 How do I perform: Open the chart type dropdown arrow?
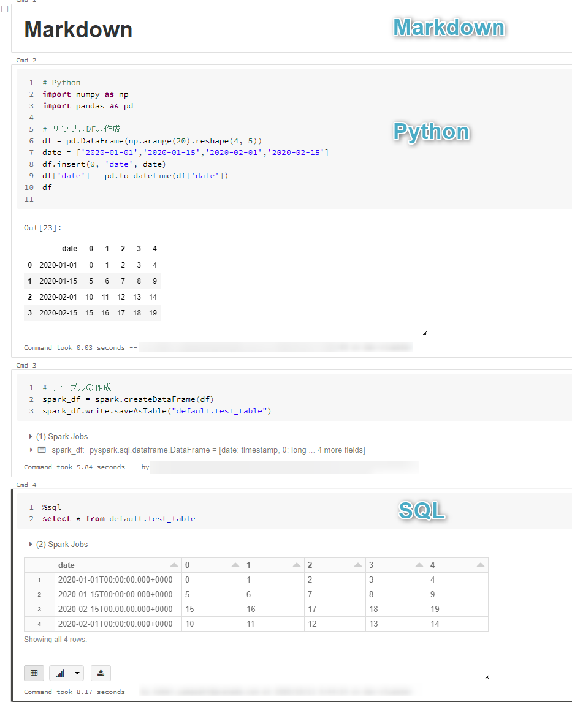(x=77, y=673)
